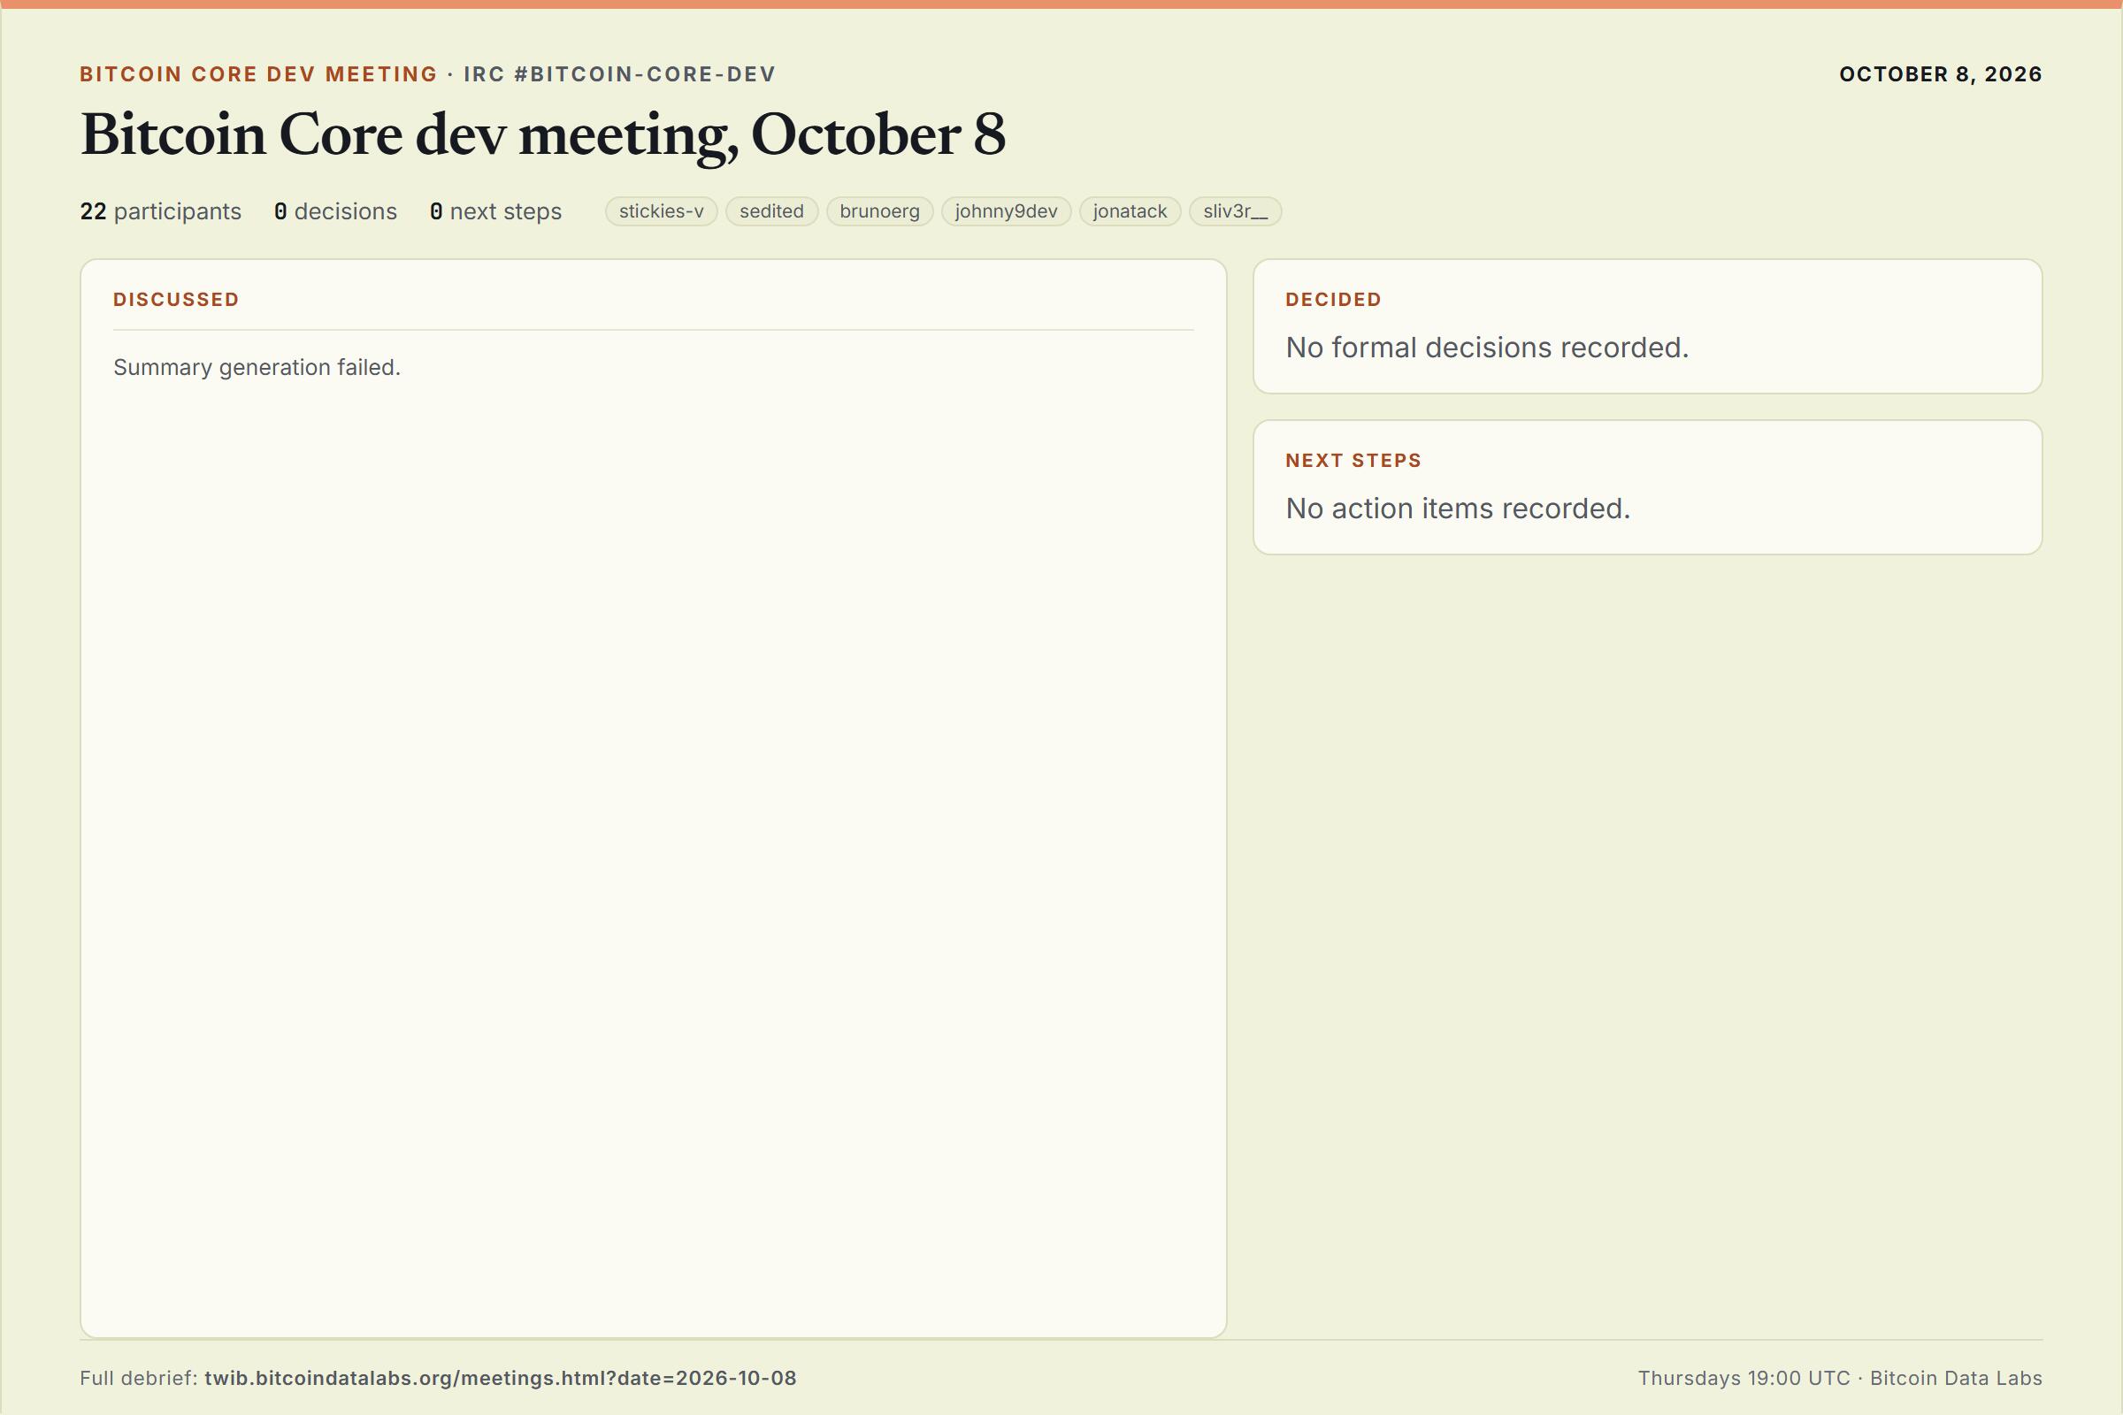2123x1415 pixels.
Task: Click 'Thursdays 19:00 UTC · Bitcoin Data Labs' footer
Action: point(1840,1378)
